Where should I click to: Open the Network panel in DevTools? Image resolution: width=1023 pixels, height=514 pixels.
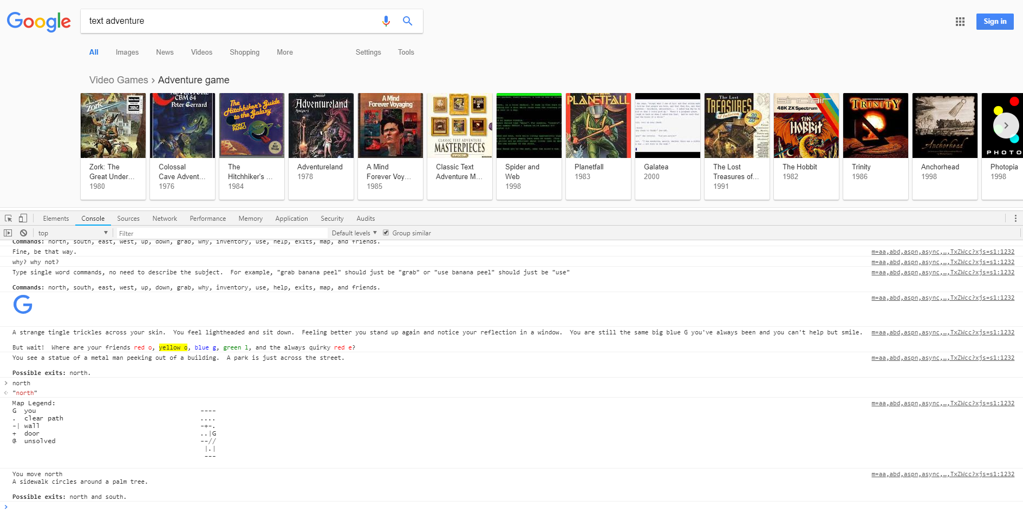click(x=164, y=218)
